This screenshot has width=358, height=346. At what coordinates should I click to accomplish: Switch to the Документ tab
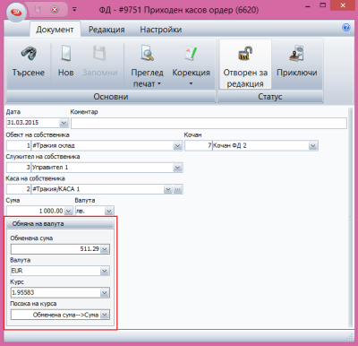(x=55, y=30)
